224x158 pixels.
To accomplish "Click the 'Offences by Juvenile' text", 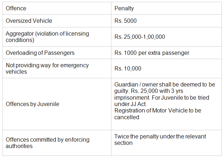I will click(32, 104).
